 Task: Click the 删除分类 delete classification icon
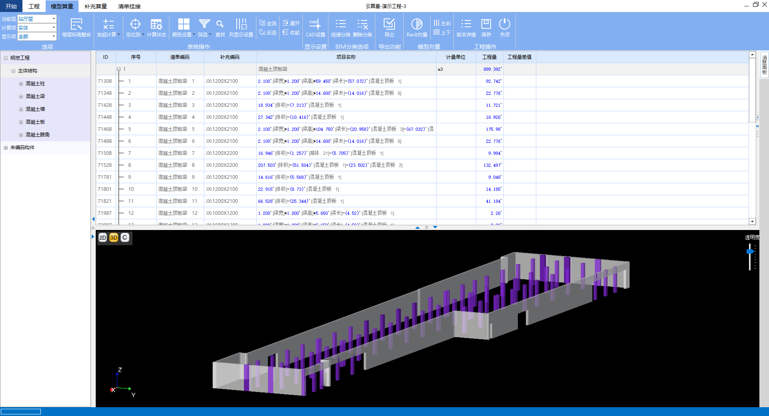[362, 27]
